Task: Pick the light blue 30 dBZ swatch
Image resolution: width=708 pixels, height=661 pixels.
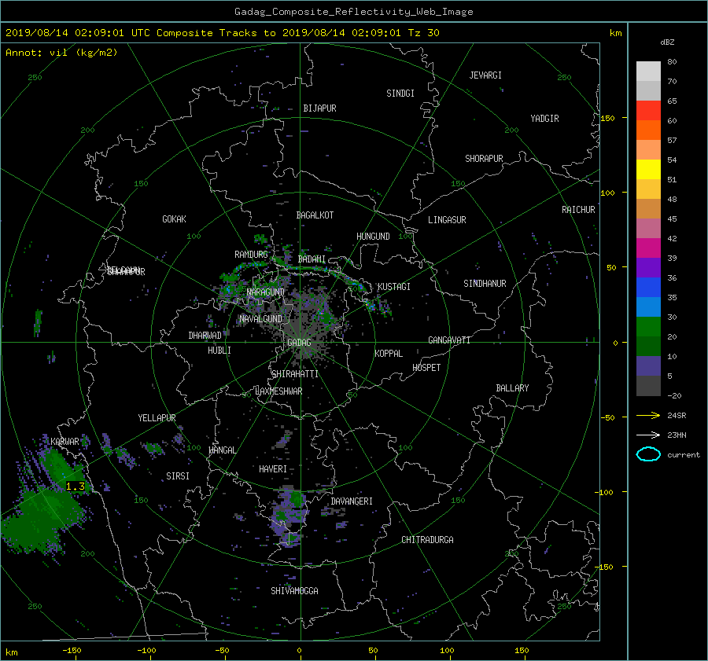Action: [648, 307]
